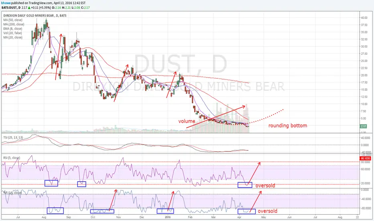Click the 2016 time axis label
Image resolution: width=374 pixels, height=221 pixels.
pos(168,217)
